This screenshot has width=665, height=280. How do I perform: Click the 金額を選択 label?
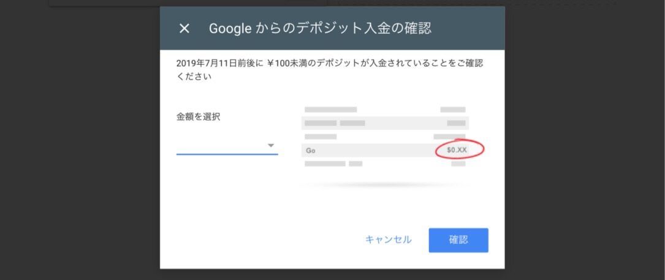pyautogui.click(x=198, y=117)
